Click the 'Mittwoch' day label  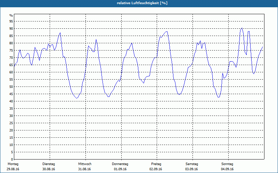click(x=85, y=164)
